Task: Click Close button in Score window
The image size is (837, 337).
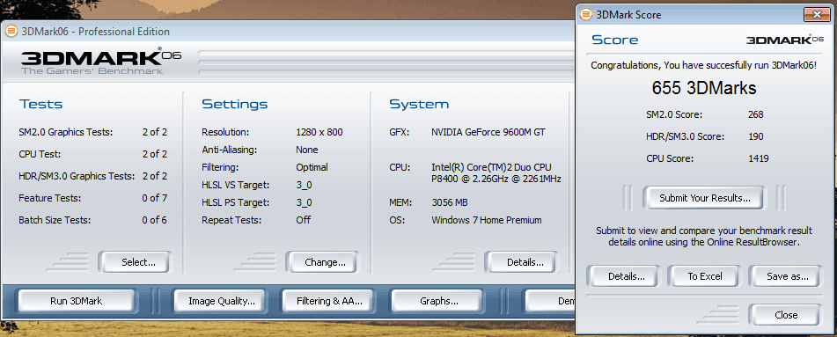Action: [x=786, y=315]
